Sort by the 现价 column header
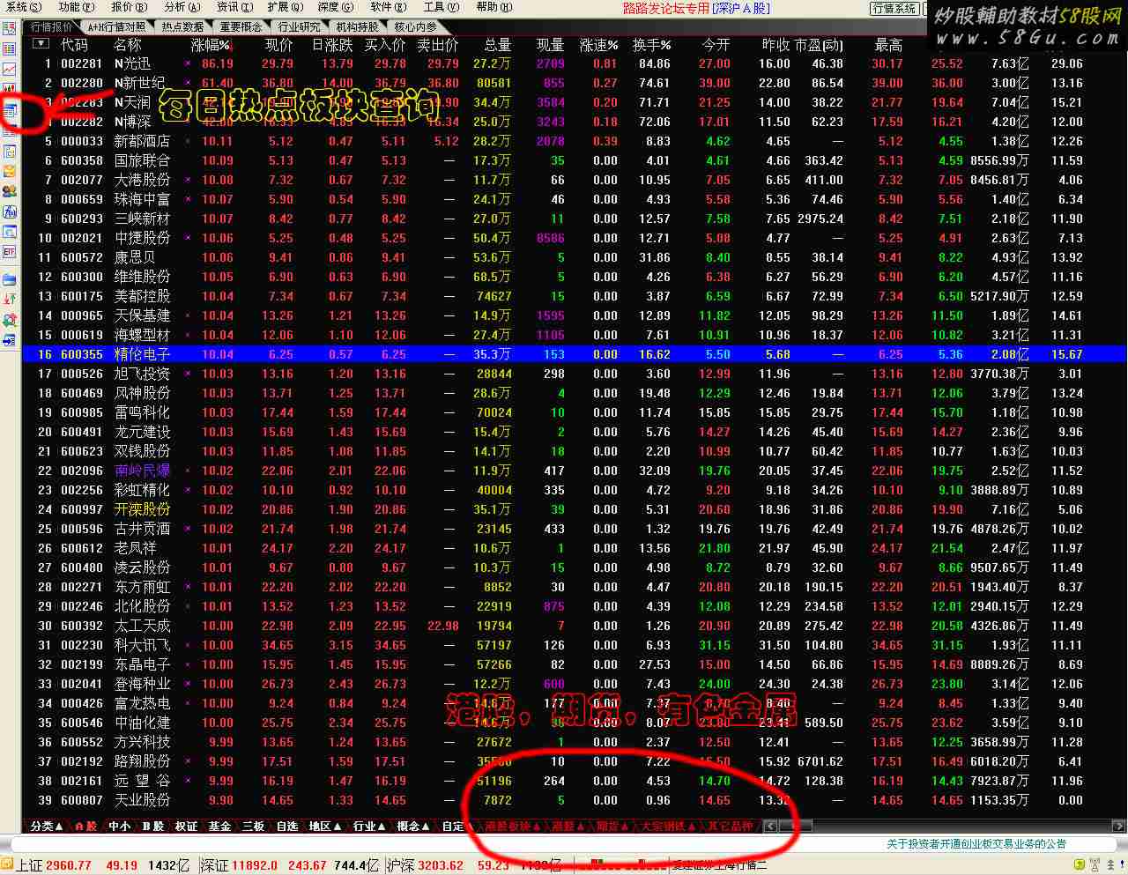 [x=278, y=45]
